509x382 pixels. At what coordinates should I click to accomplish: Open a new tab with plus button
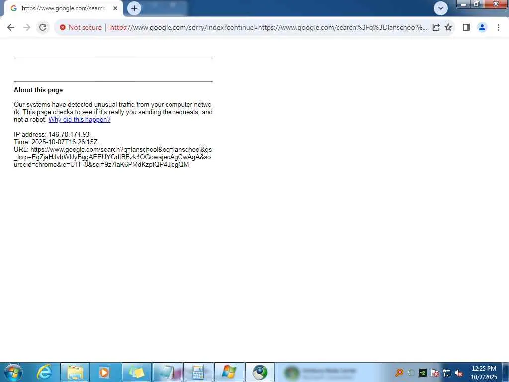coord(134,8)
